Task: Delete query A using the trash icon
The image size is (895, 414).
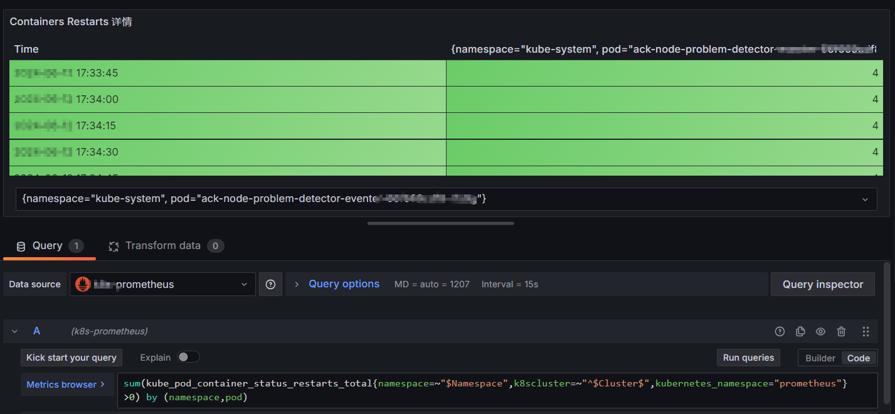Action: point(841,331)
